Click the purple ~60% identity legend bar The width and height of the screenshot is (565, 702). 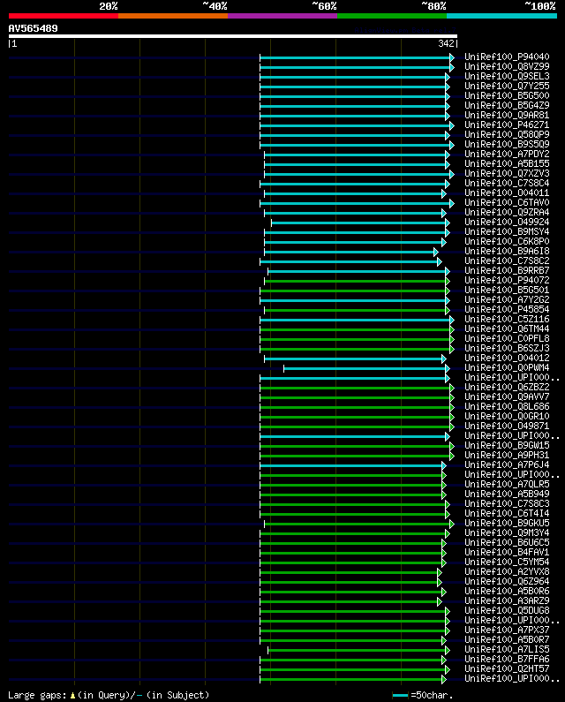pos(282,16)
